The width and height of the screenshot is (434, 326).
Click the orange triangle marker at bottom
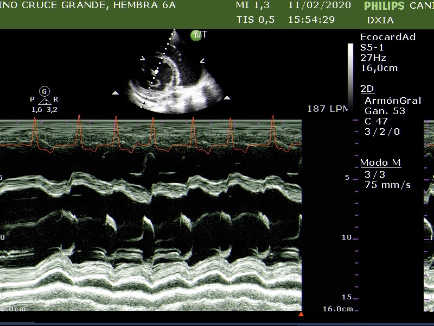coord(301,314)
